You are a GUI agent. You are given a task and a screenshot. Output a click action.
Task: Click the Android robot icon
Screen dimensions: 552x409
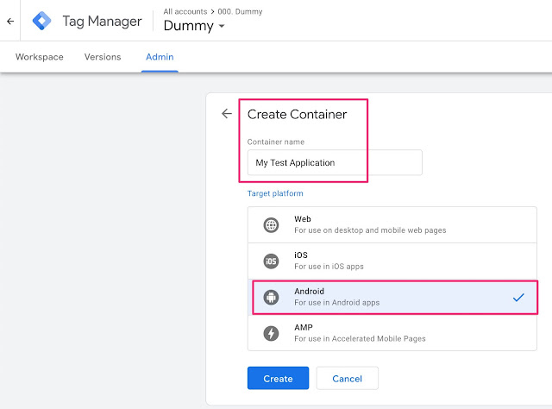click(x=272, y=298)
